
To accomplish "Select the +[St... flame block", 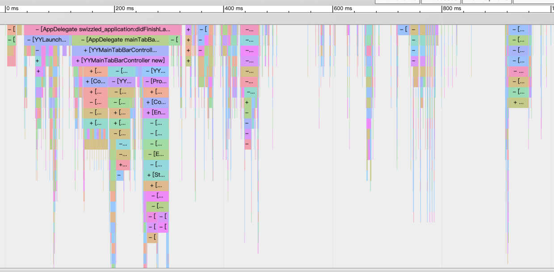I will click(x=155, y=175).
